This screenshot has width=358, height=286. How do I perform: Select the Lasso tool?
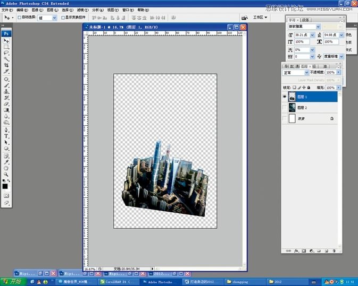6,53
